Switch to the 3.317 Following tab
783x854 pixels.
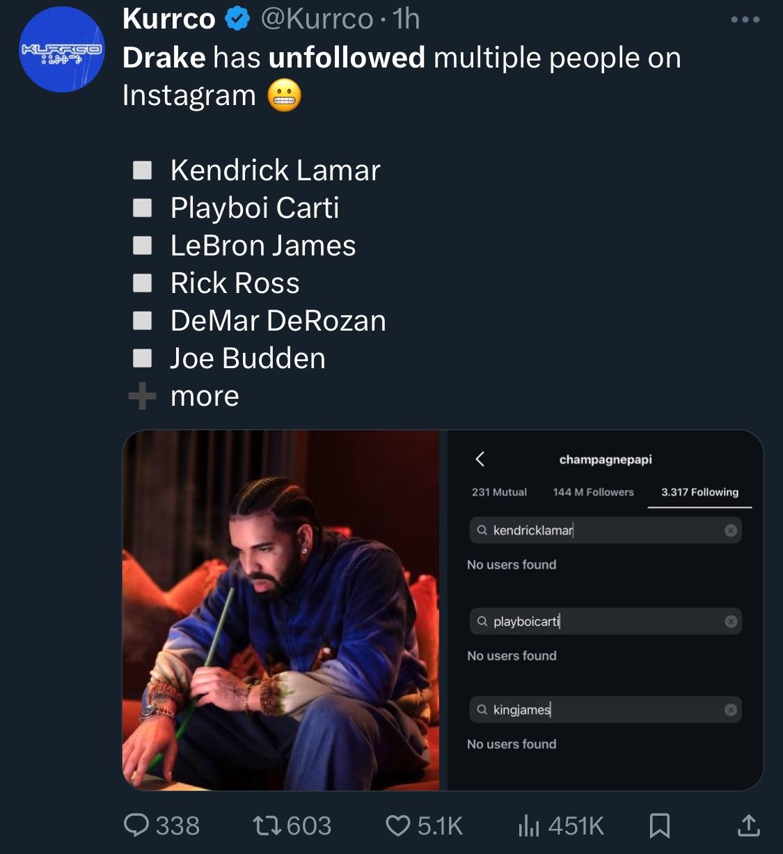tap(699, 492)
